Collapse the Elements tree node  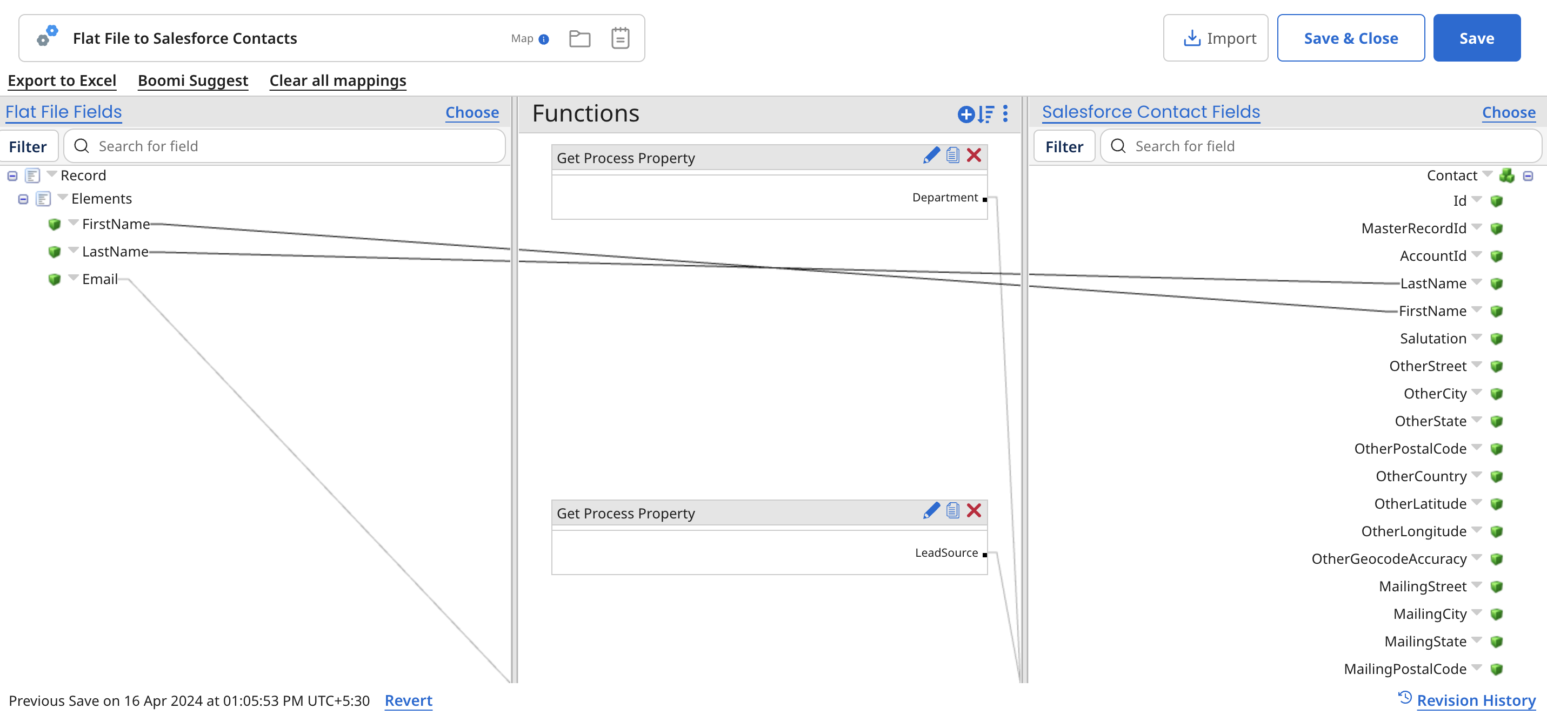coord(22,199)
